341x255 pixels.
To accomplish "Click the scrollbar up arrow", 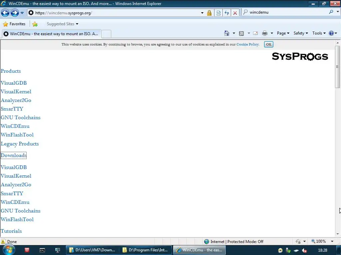I will 338,42.
